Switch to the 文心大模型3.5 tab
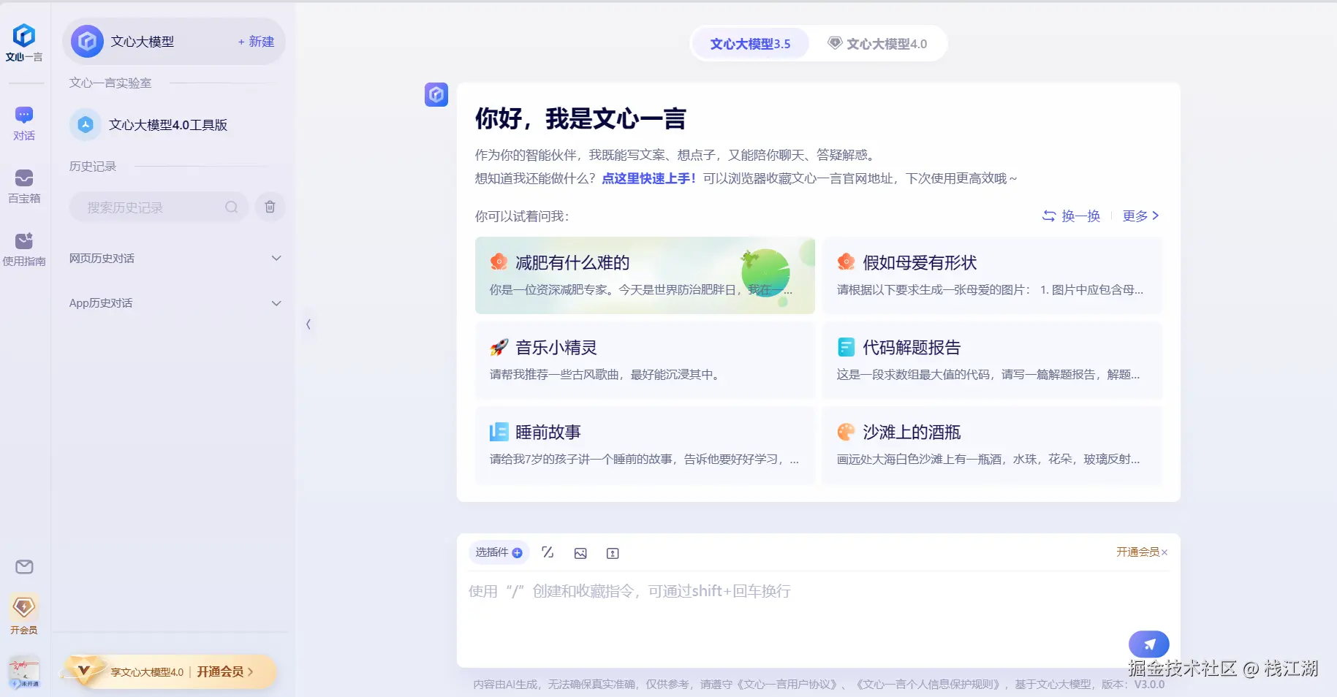1337x697 pixels. click(x=750, y=44)
